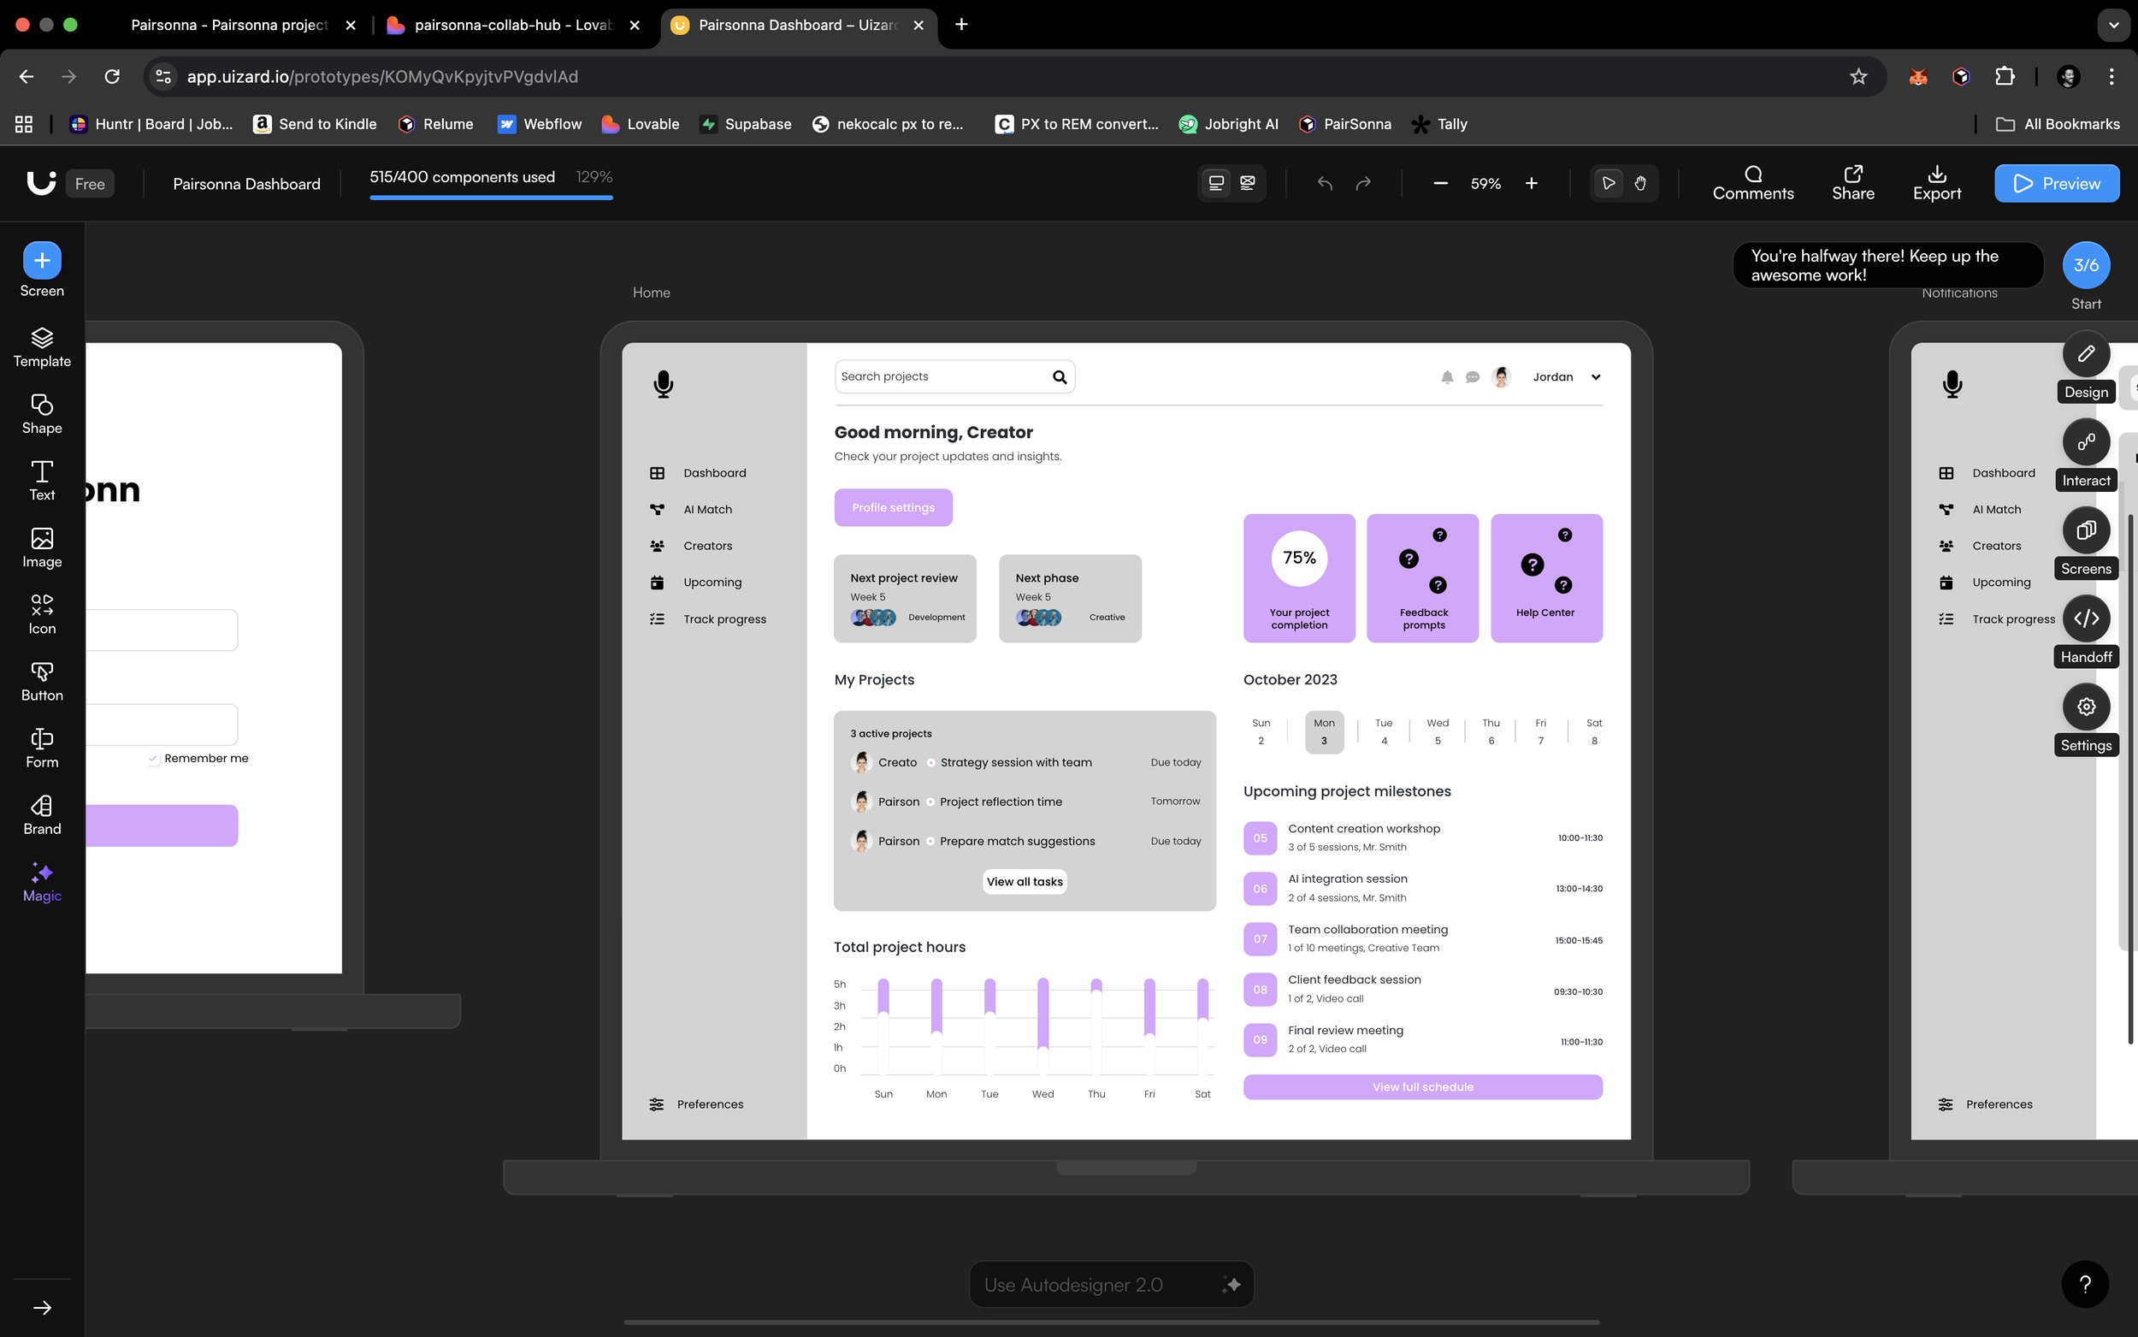
Task: Click the blue Preview button
Action: point(2056,183)
